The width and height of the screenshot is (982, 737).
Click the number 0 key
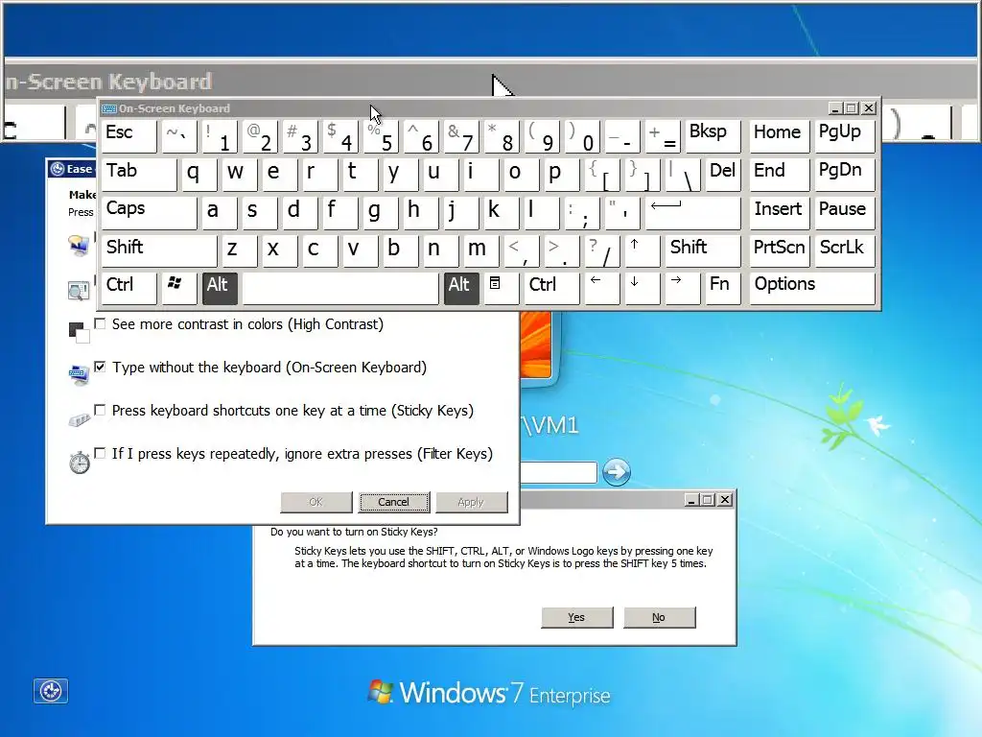(x=582, y=136)
